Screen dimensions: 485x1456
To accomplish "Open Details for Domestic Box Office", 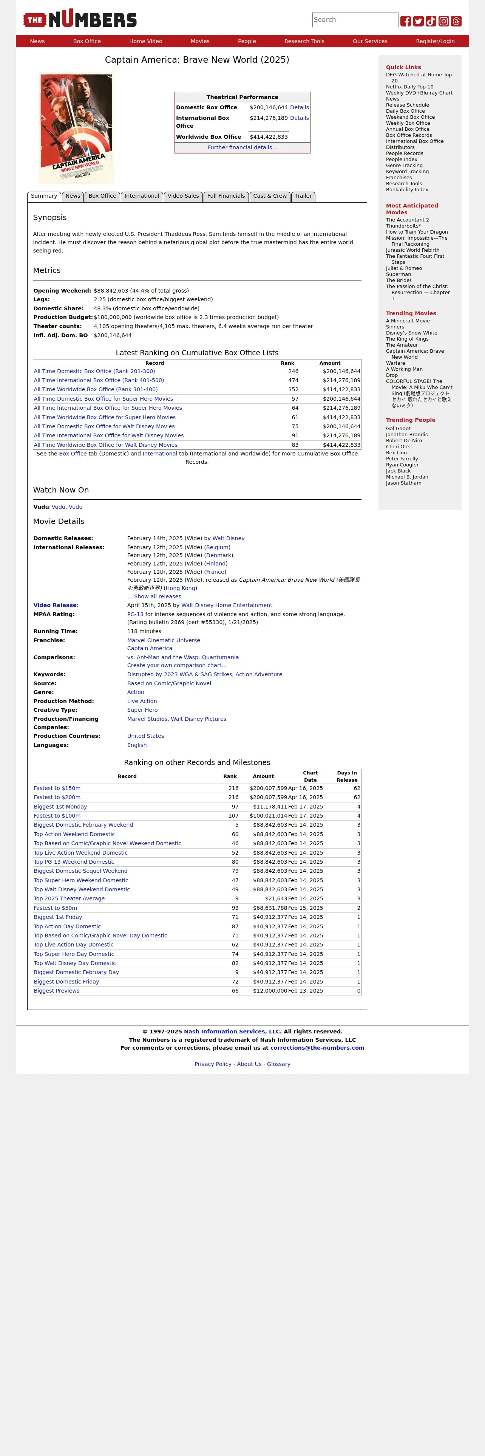I will tap(299, 107).
